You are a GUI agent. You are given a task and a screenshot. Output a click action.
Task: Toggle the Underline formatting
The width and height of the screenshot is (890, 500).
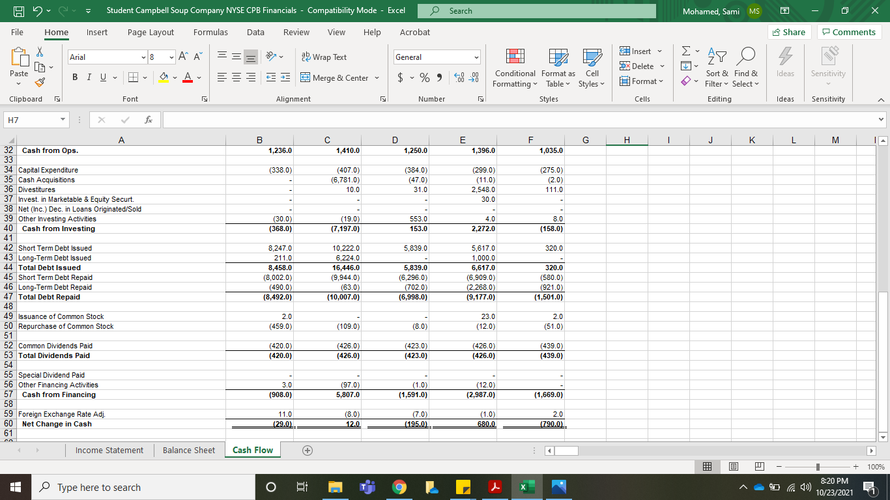(103, 77)
